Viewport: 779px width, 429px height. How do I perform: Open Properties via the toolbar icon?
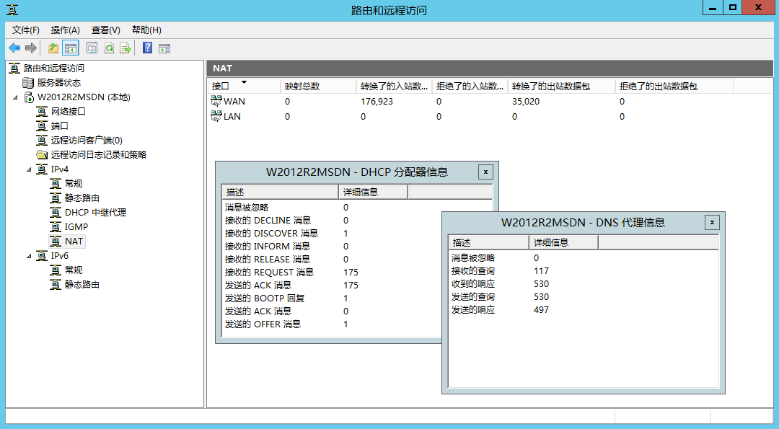coord(92,48)
